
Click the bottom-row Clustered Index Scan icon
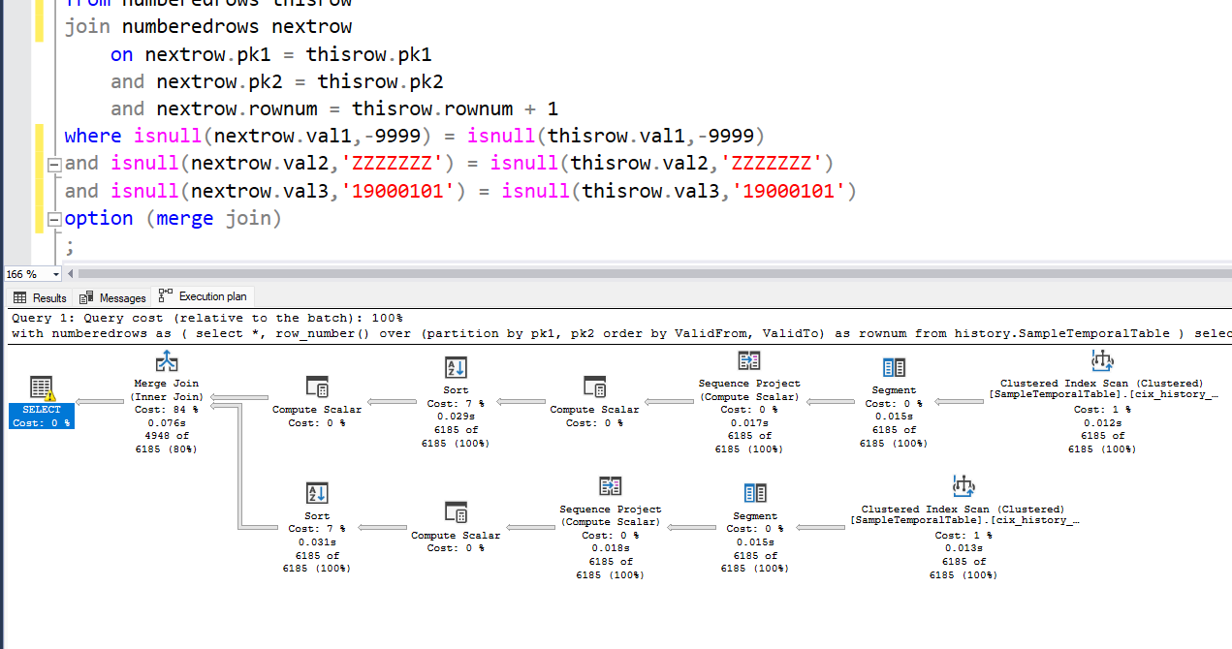pos(963,486)
